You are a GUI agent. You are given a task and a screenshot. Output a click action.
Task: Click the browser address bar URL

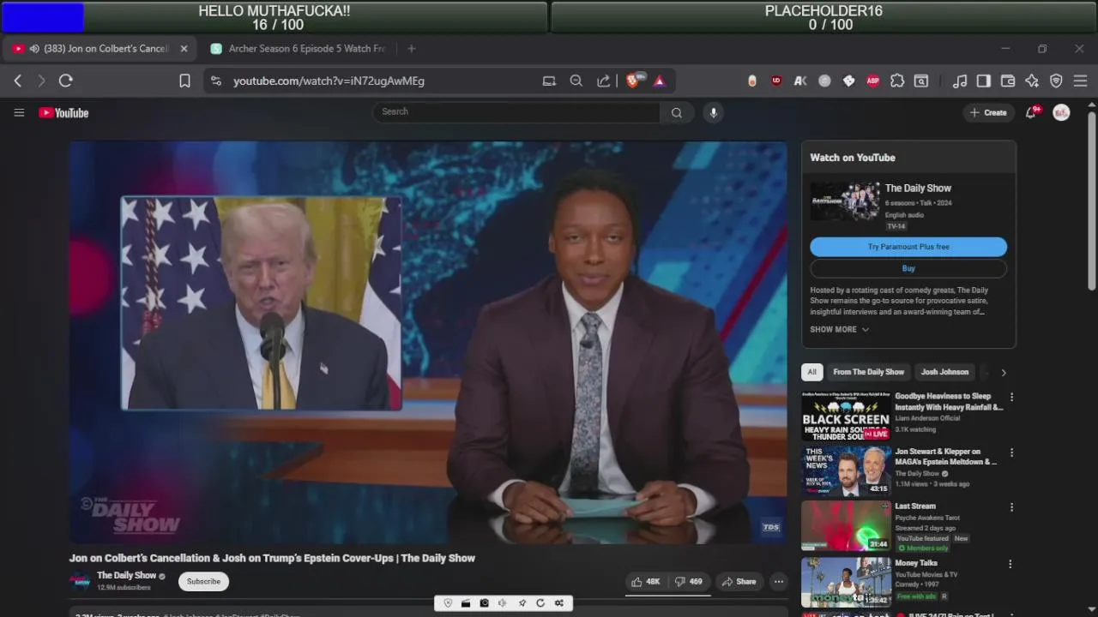329,81
